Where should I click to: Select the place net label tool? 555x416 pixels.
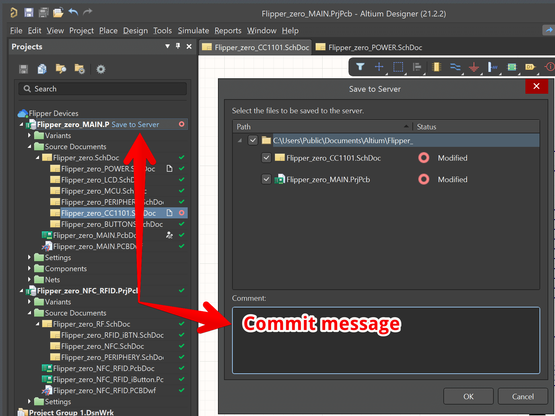[x=493, y=67]
